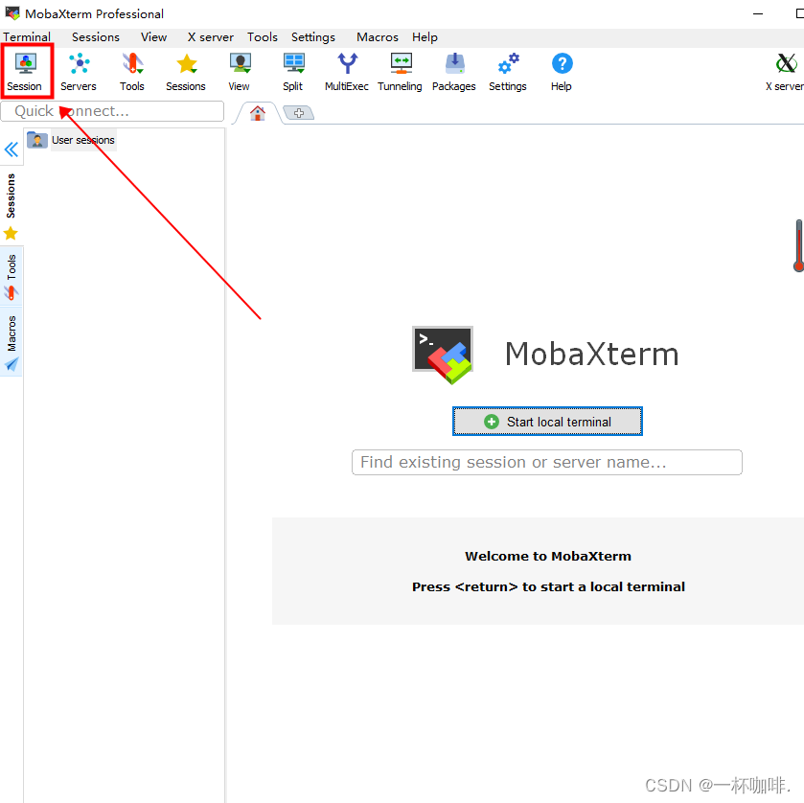
Task: Collapse the sidebar with the double chevron
Action: (11, 149)
